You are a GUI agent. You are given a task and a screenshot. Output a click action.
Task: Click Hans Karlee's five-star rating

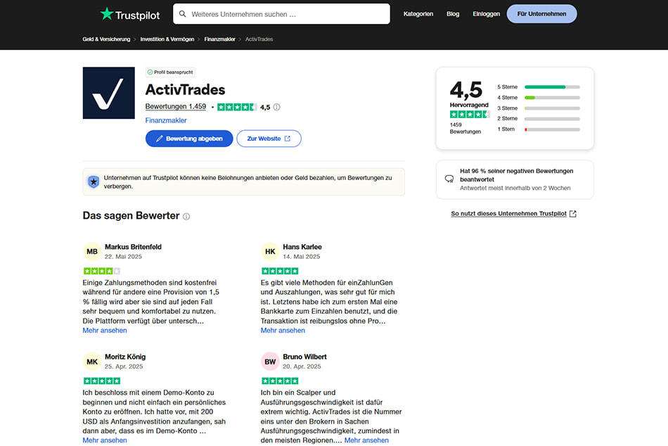tap(280, 271)
